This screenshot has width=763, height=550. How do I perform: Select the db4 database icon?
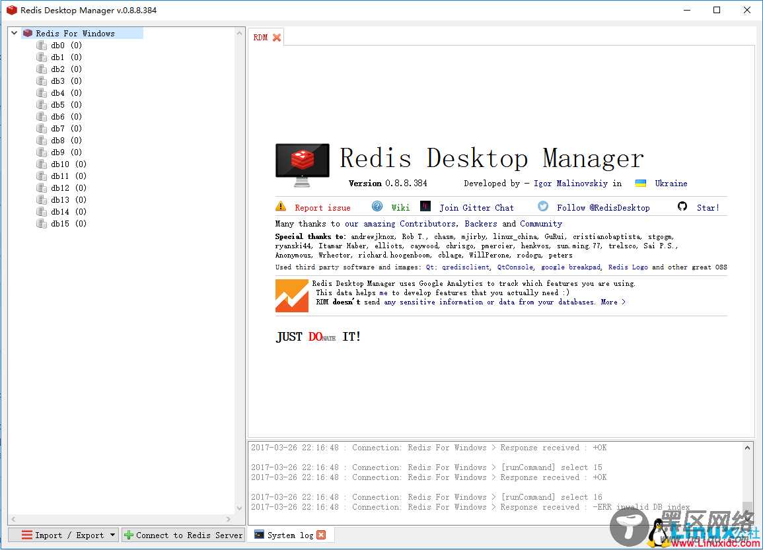pyautogui.click(x=42, y=93)
